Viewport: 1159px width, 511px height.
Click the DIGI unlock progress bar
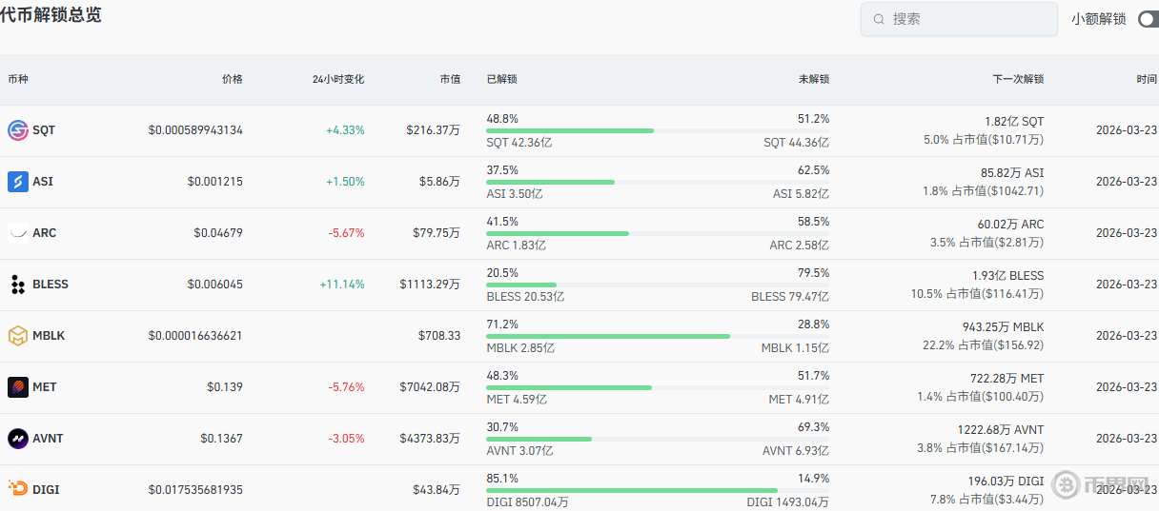coord(658,490)
